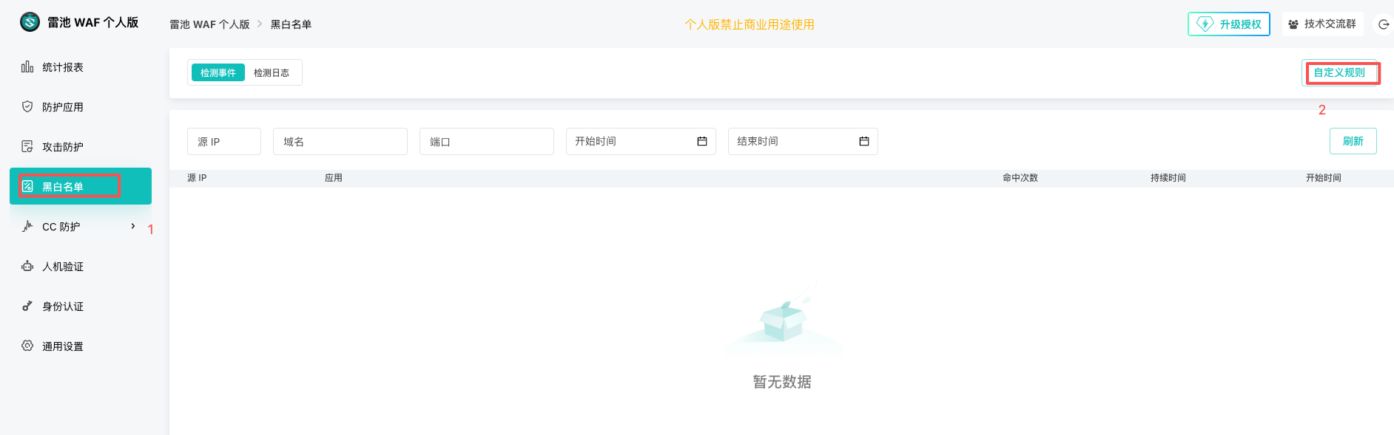This screenshot has width=1394, height=435.
Task: Open the 技术交流群 button
Action: point(1322,24)
